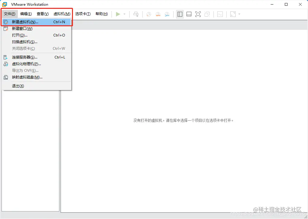Click the map virtual disk icon
This screenshot has height=219, width=308.
point(6,77)
